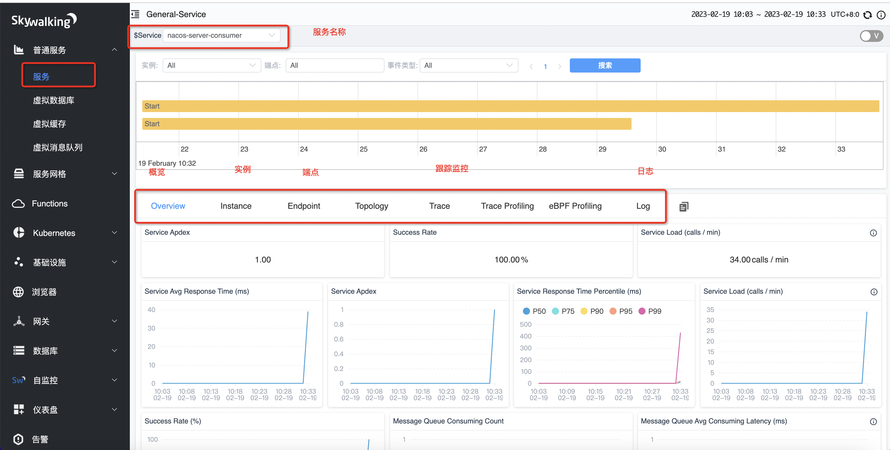The image size is (890, 450).
Task: Go to the next events page arrow
Action: point(560,66)
